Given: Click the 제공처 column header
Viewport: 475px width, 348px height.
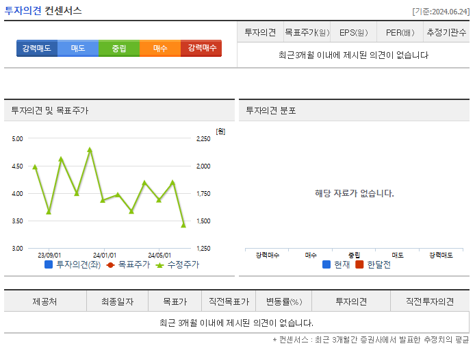Looking at the screenshot, I should tap(45, 301).
